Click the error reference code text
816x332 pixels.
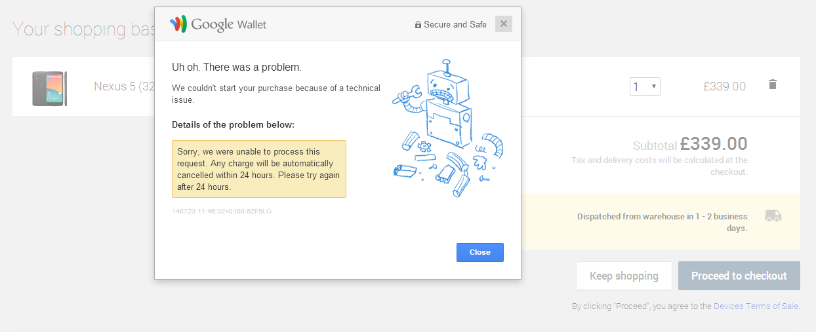coord(222,212)
